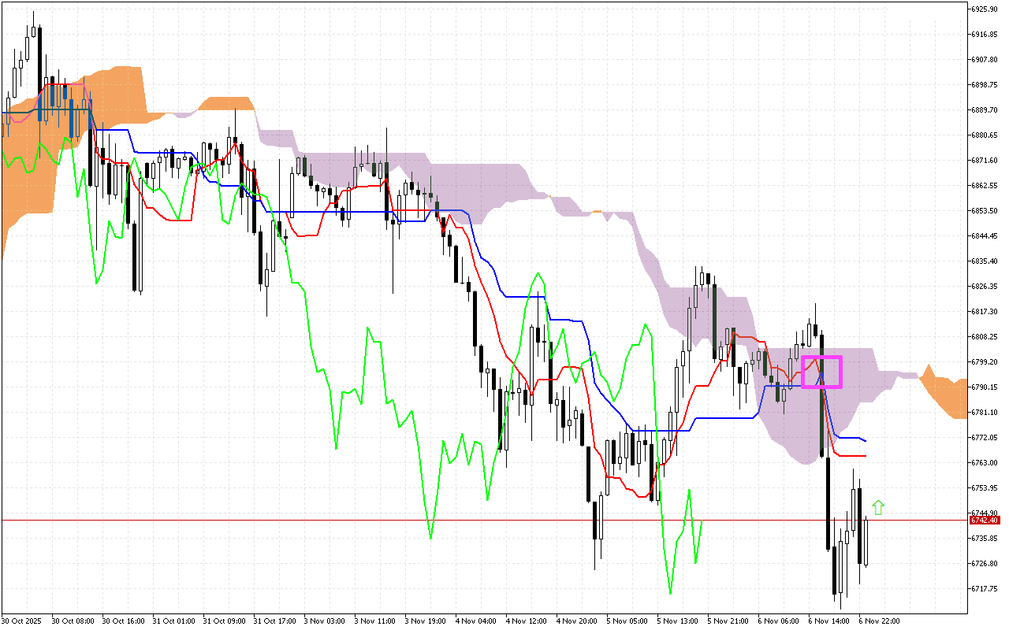Click the green up arrow signal icon
The image size is (1009, 630).
click(877, 507)
